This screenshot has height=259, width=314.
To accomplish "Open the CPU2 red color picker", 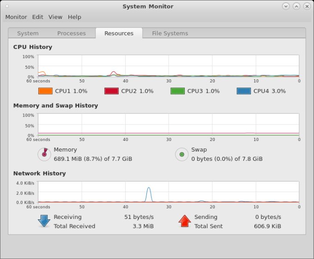I will tap(111, 91).
